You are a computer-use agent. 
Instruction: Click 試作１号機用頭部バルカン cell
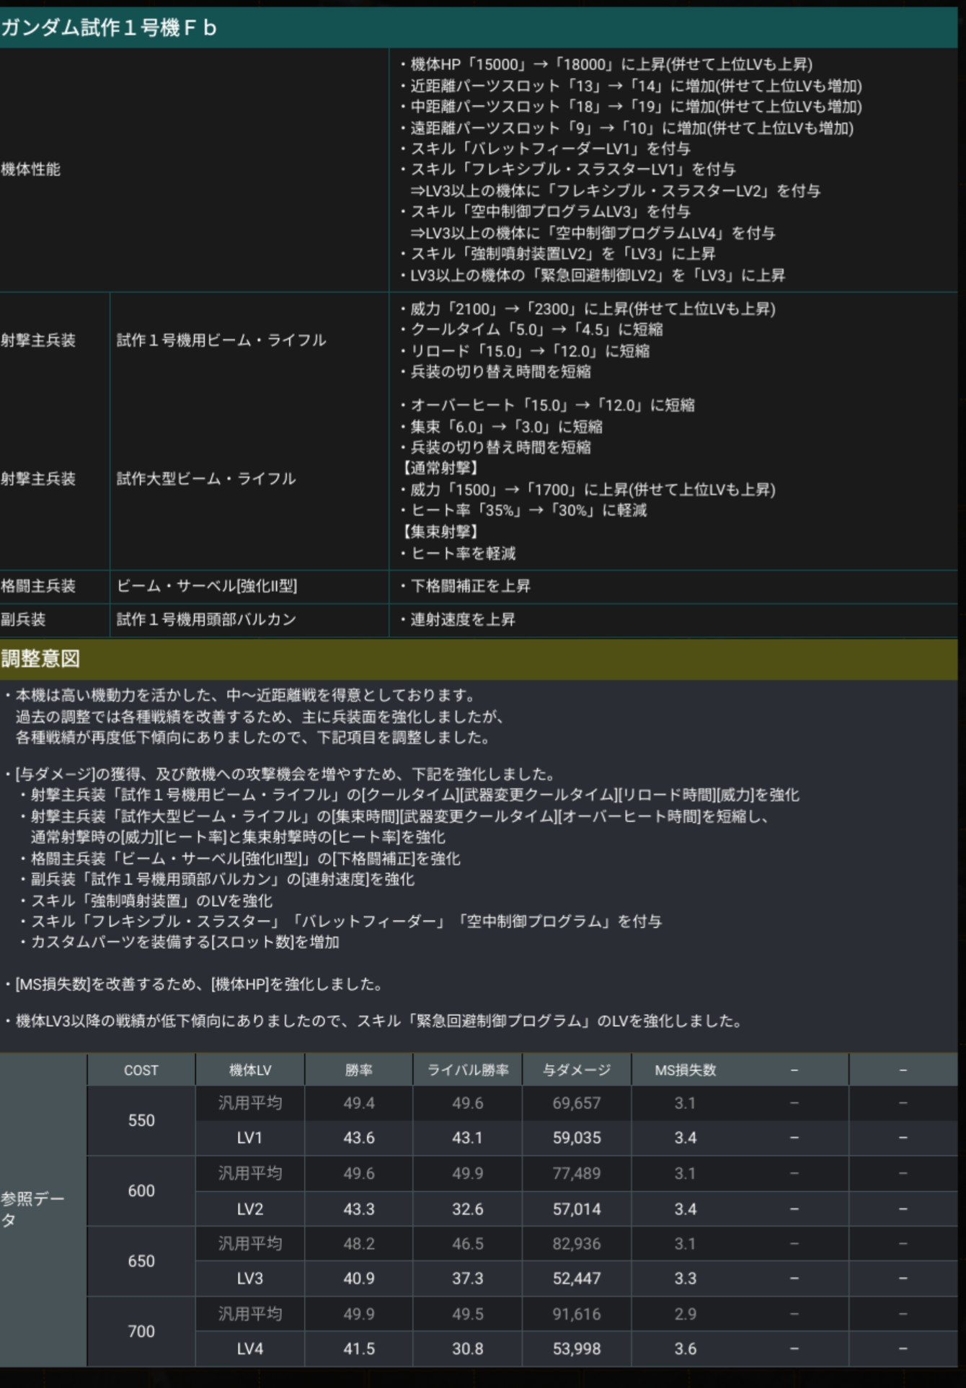(206, 619)
